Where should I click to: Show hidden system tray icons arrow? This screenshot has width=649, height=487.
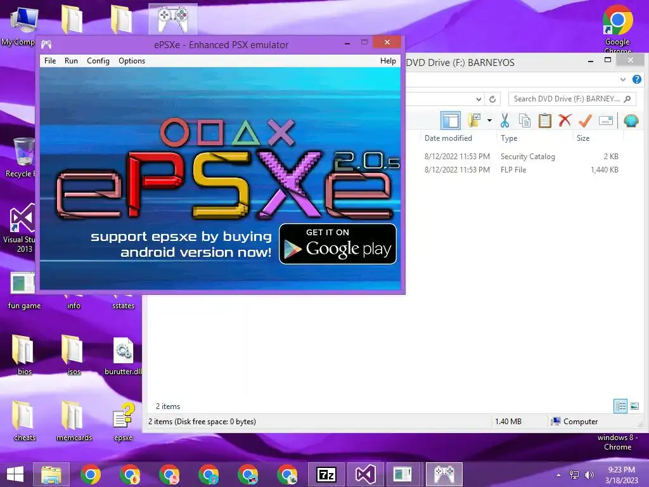coord(559,475)
